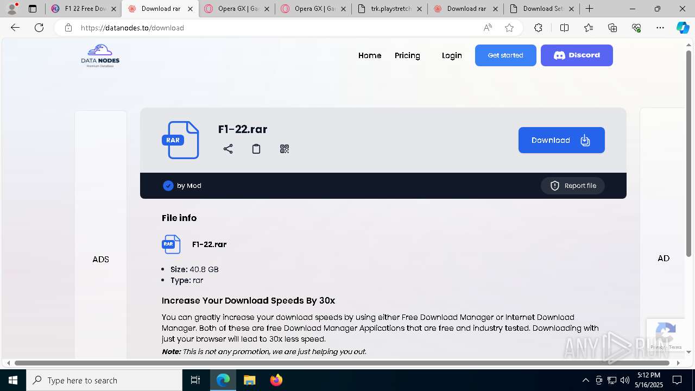Viewport: 695px width, 391px height.
Task: Open Collections icon
Action: [612, 28]
